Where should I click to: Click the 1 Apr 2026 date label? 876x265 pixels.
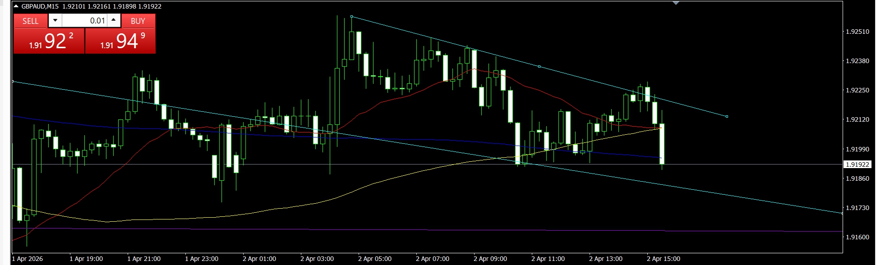[28, 259]
